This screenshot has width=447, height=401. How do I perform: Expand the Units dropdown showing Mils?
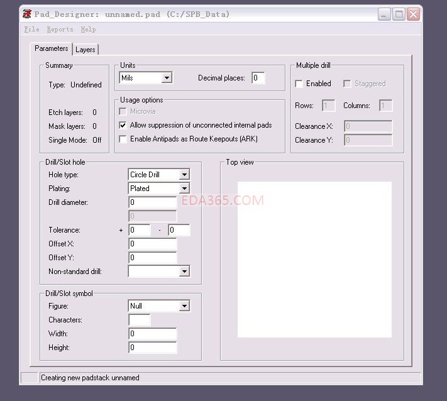click(x=146, y=77)
